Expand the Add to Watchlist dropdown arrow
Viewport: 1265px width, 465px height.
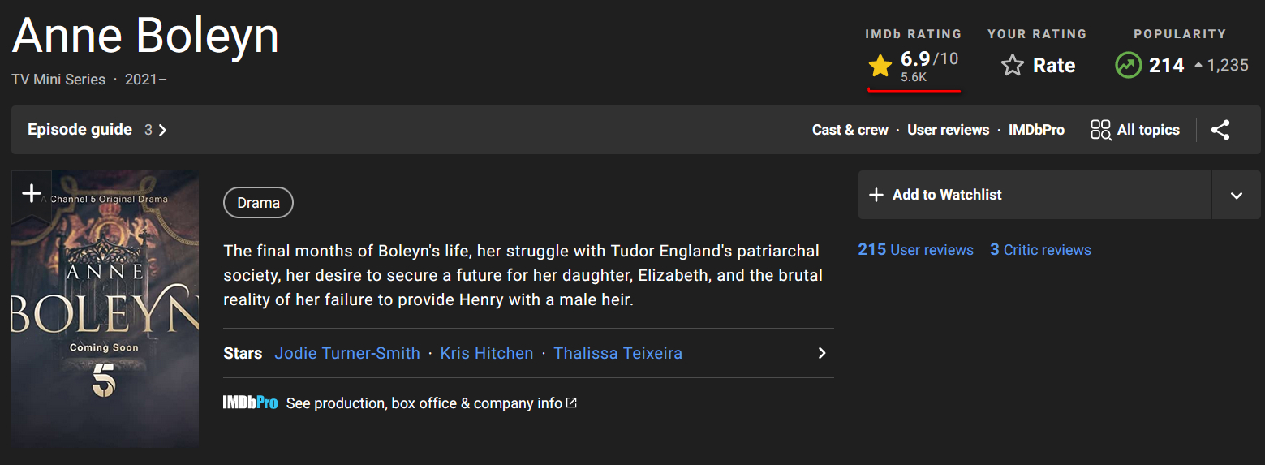[x=1236, y=196]
